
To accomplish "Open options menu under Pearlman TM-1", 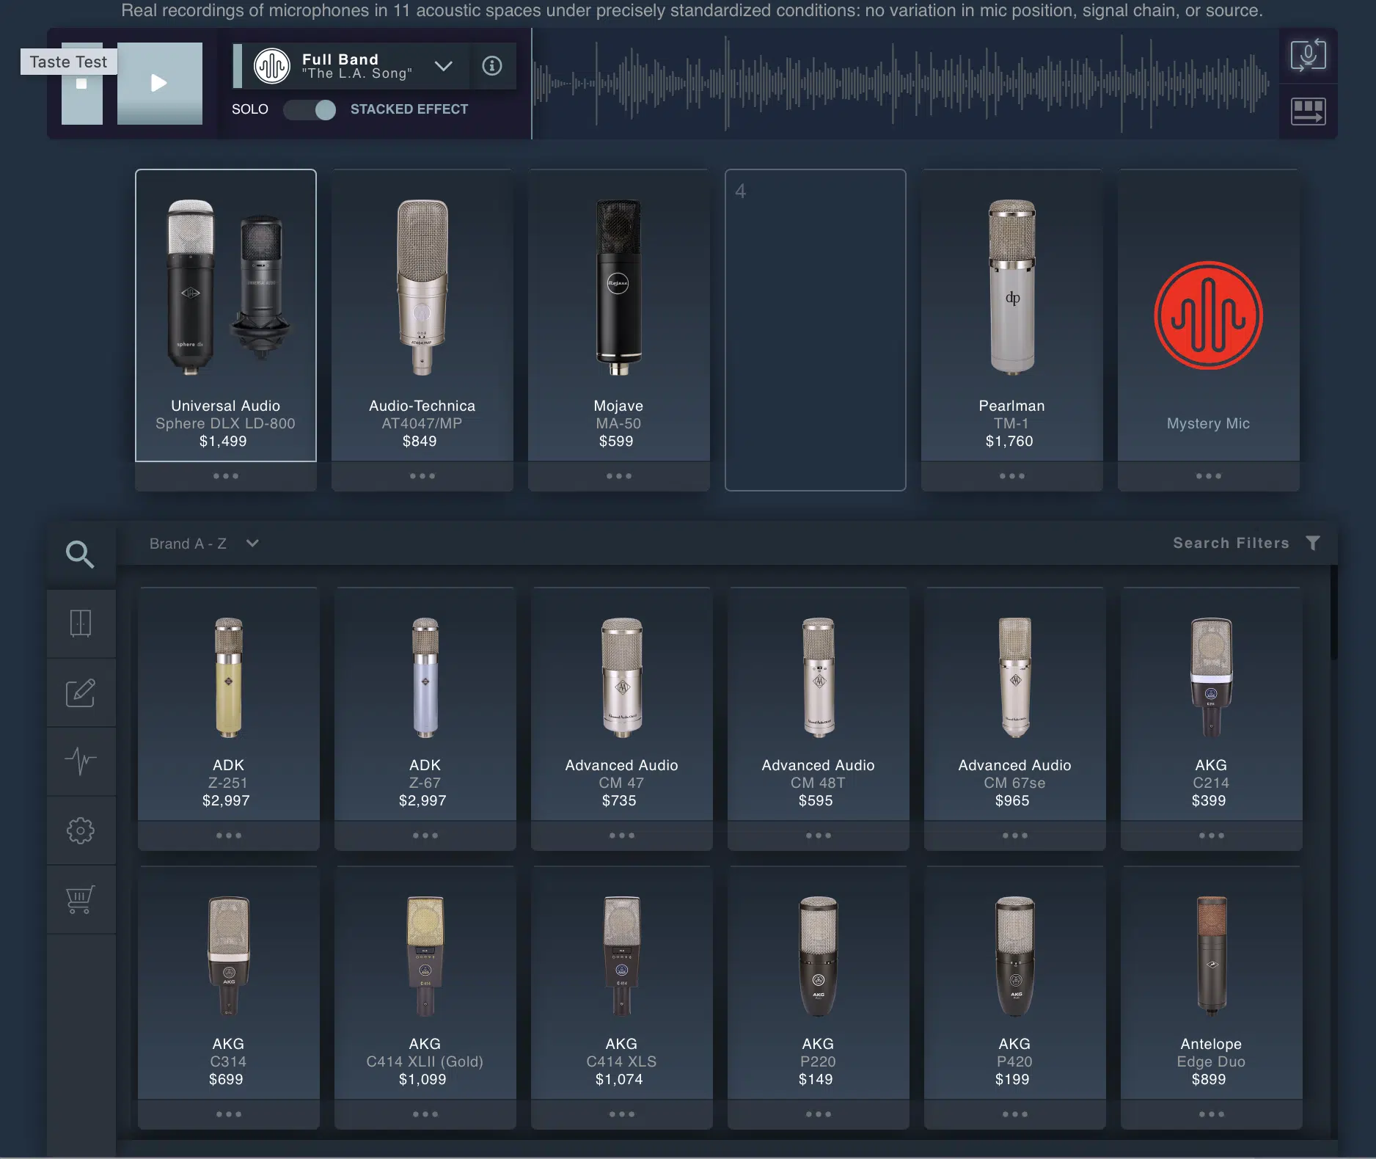I will coord(1011,476).
